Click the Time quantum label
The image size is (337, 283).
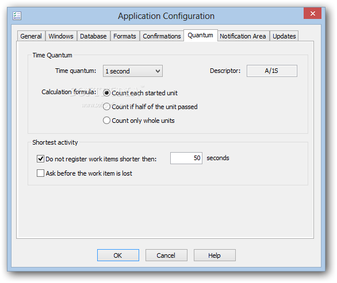pyautogui.click(x=76, y=71)
